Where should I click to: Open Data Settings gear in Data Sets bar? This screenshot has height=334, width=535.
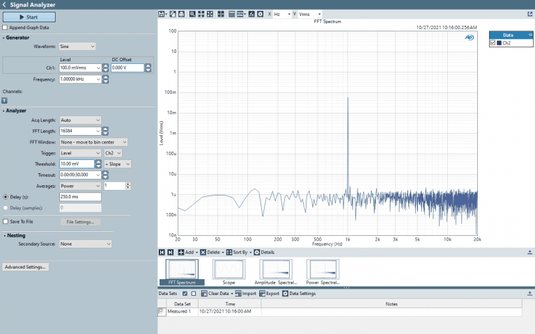pos(285,294)
